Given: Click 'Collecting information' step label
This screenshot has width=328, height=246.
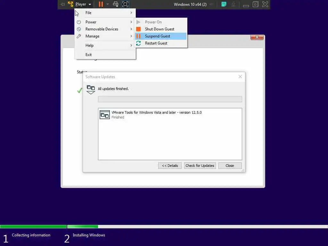Looking at the screenshot, I should click(31, 235).
